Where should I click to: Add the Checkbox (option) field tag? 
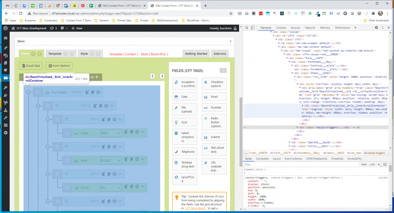[214, 84]
